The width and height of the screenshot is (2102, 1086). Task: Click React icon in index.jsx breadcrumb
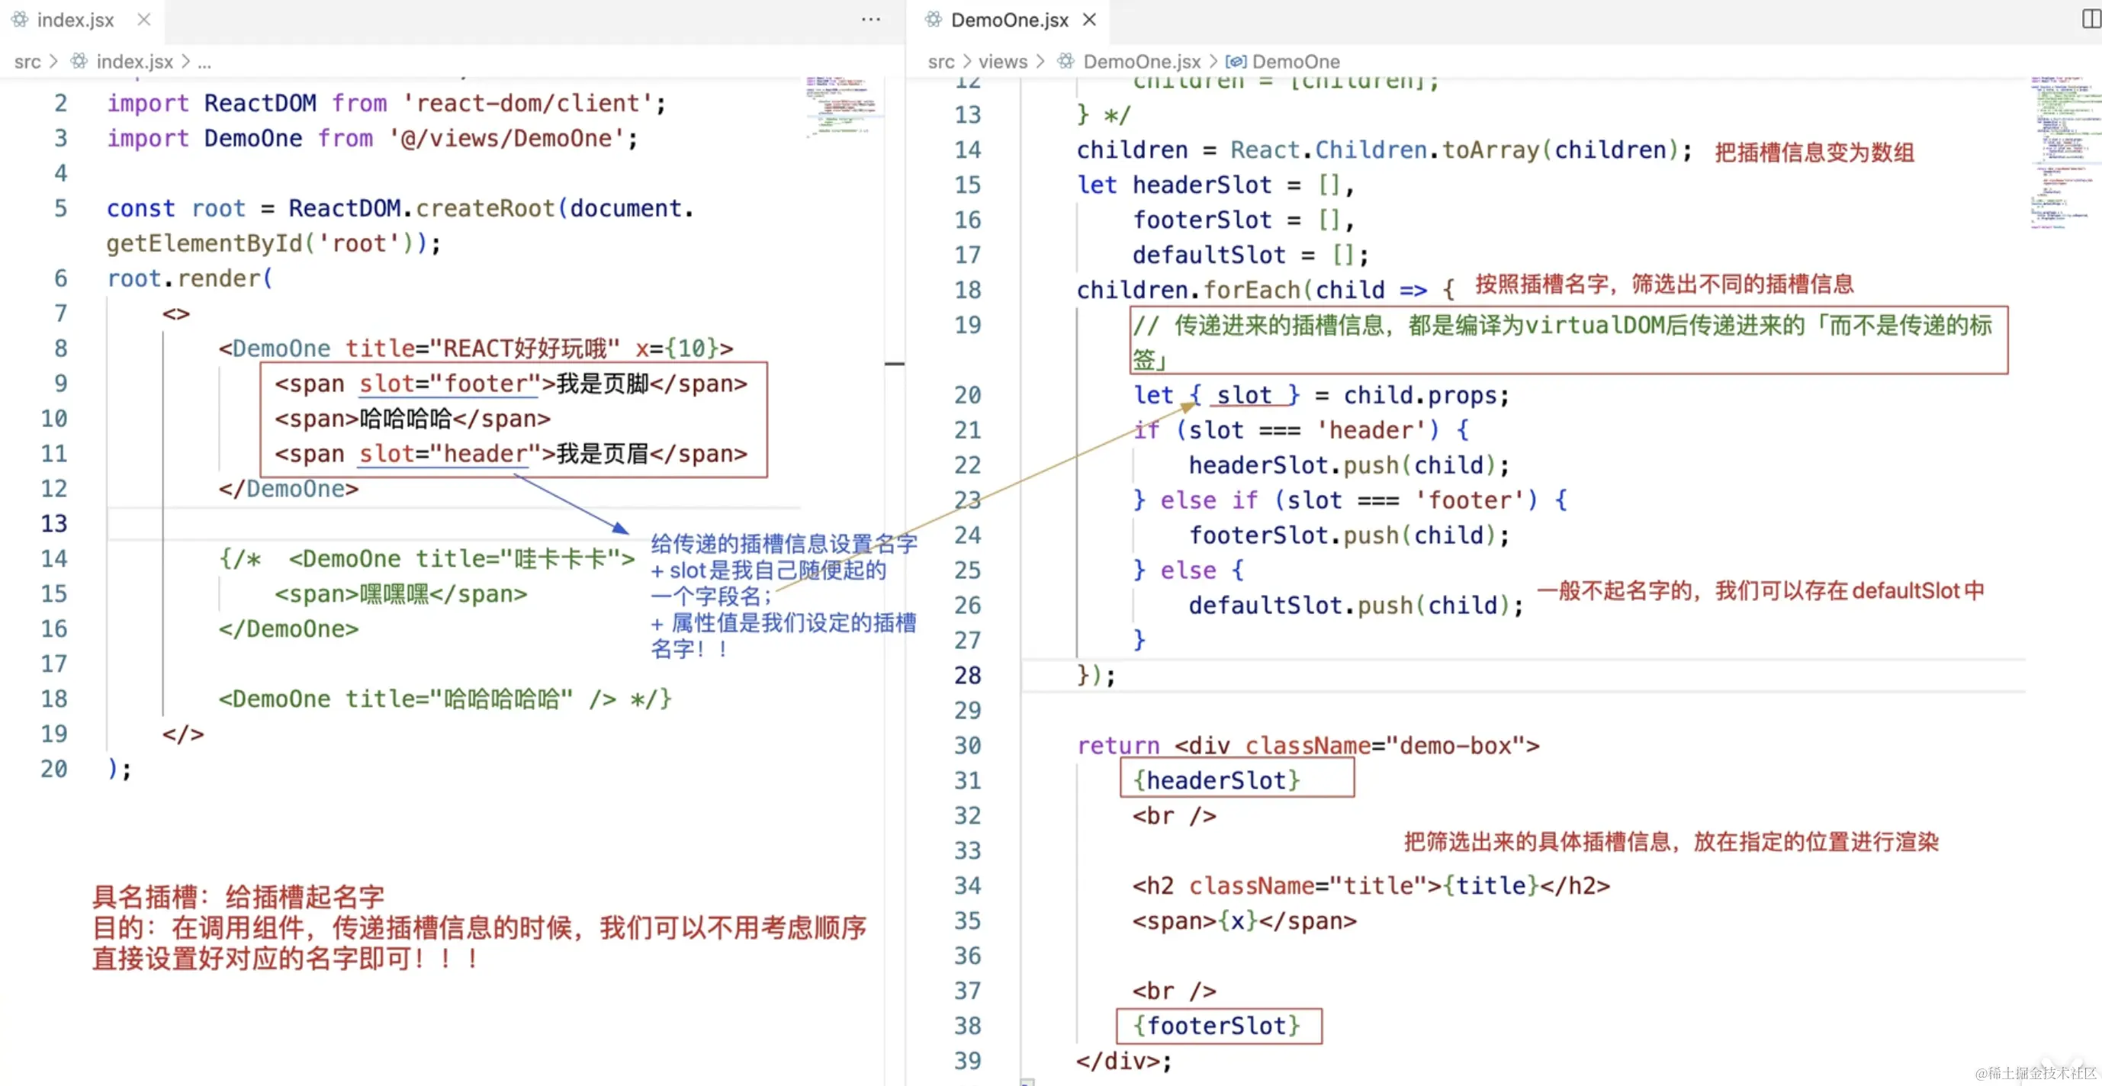79,61
